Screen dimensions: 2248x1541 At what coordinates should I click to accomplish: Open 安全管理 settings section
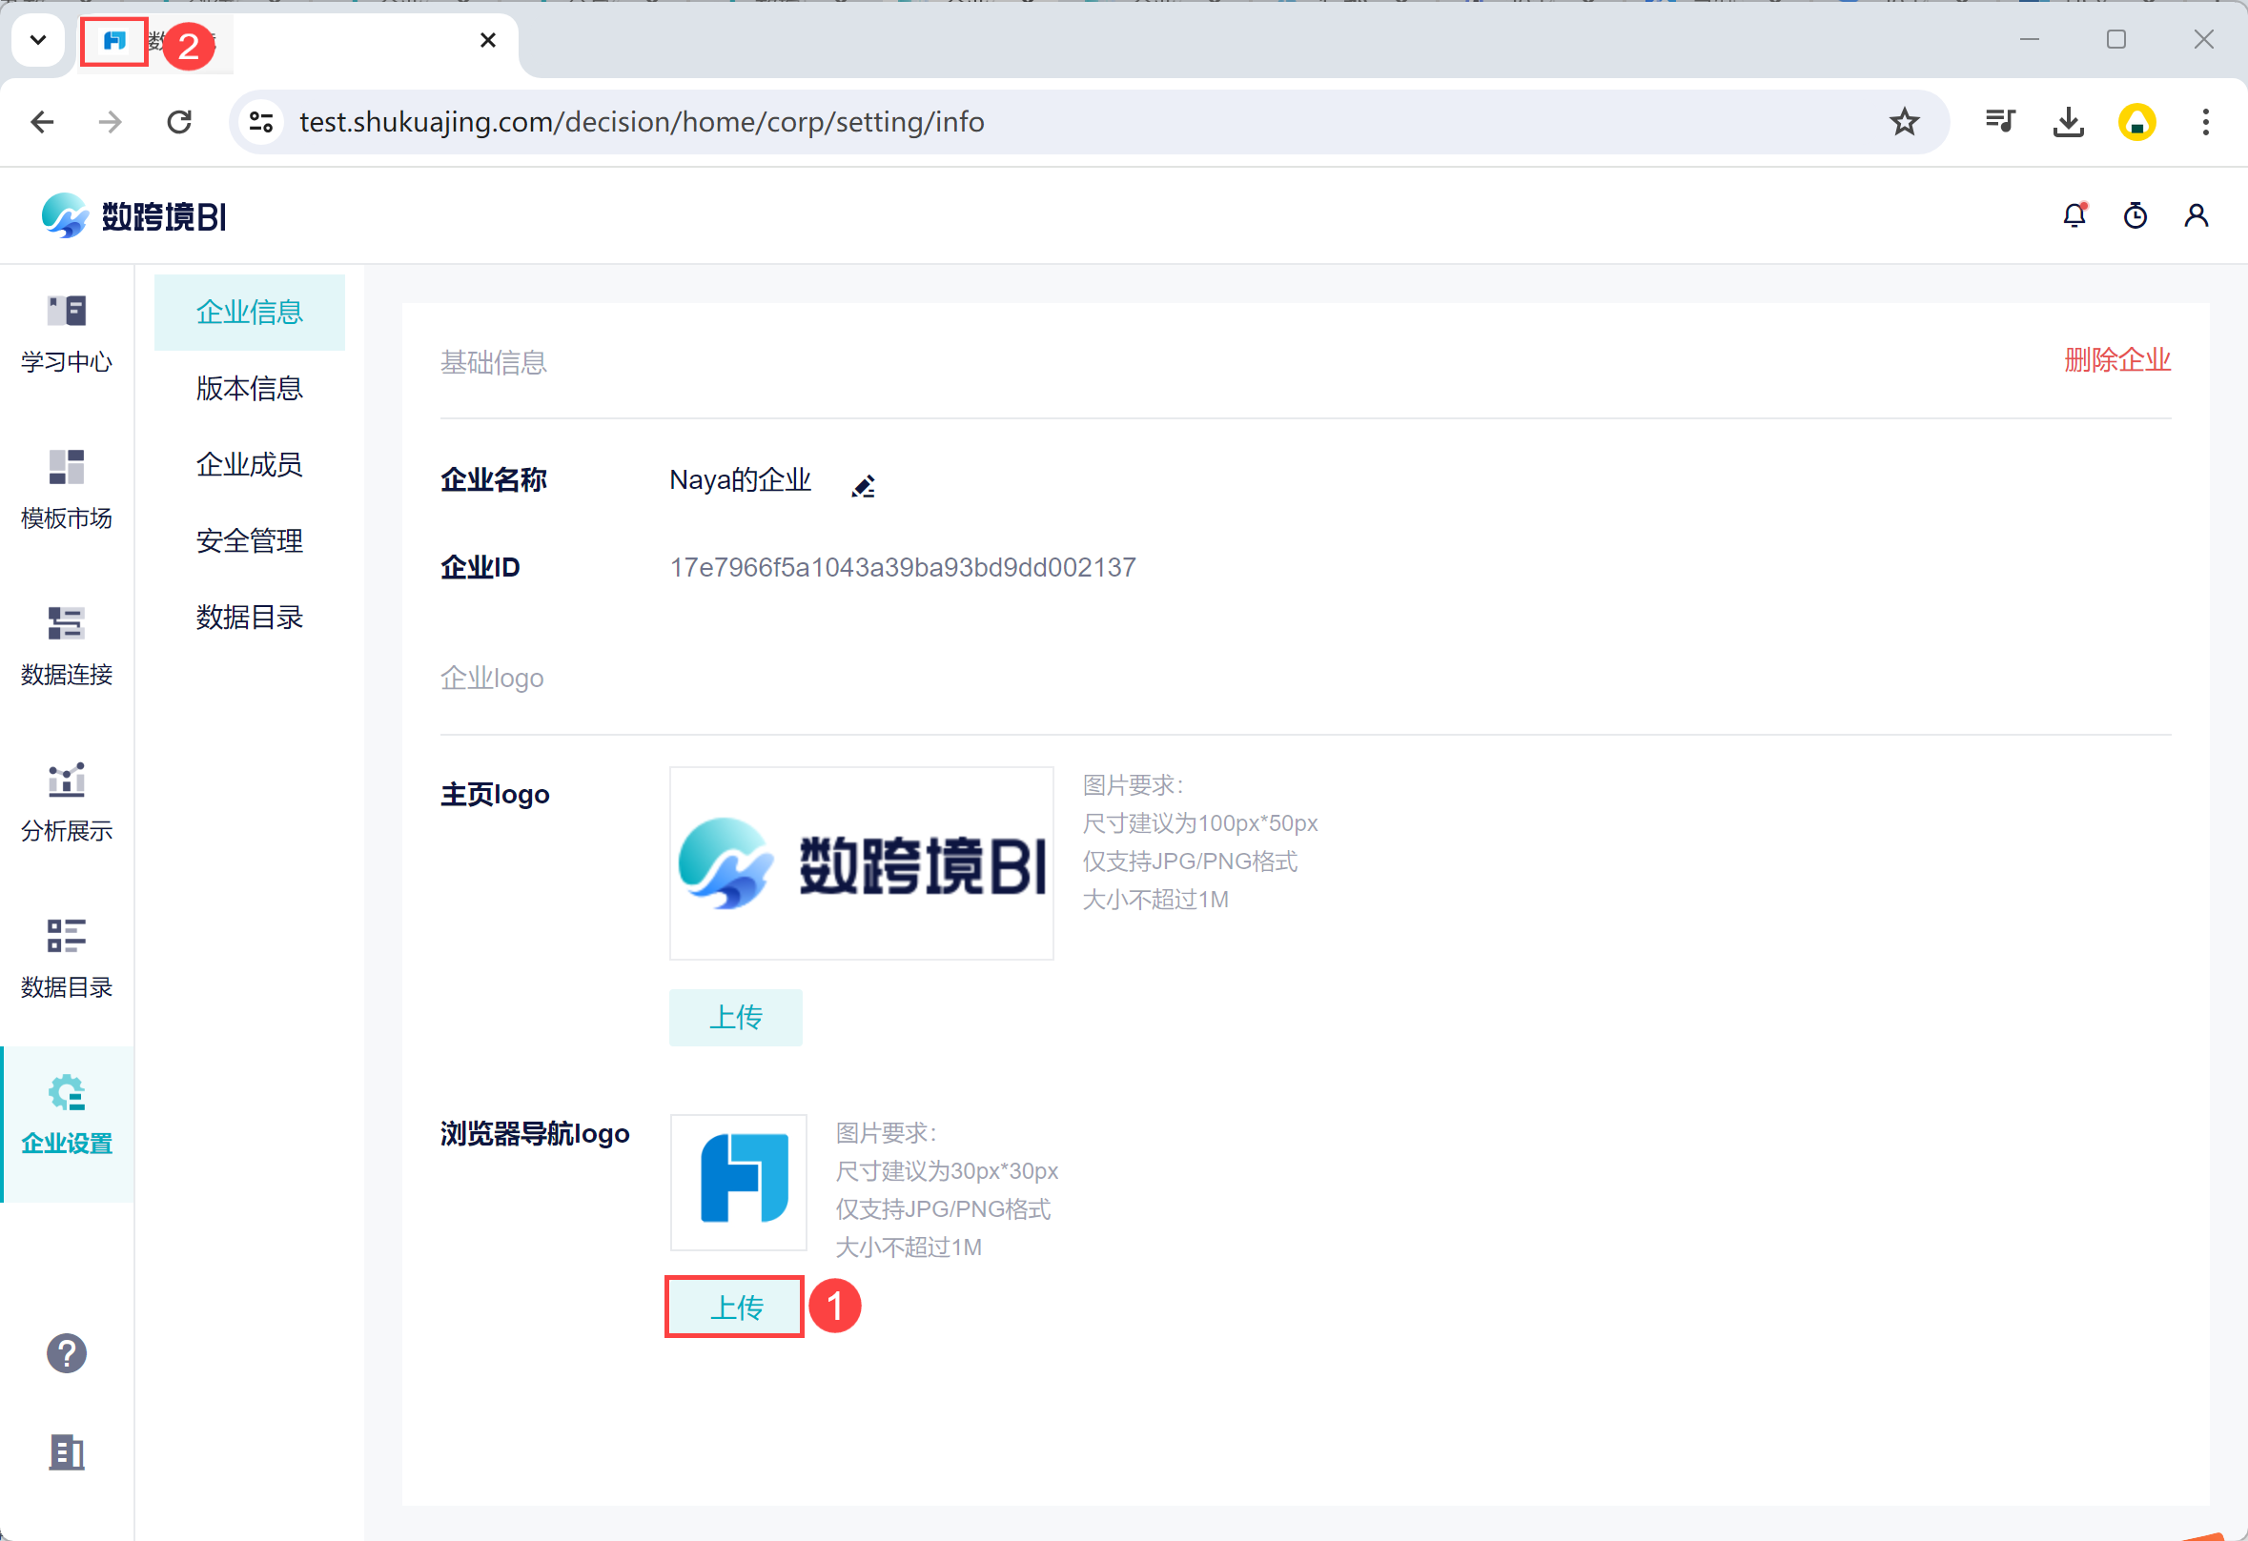250,541
